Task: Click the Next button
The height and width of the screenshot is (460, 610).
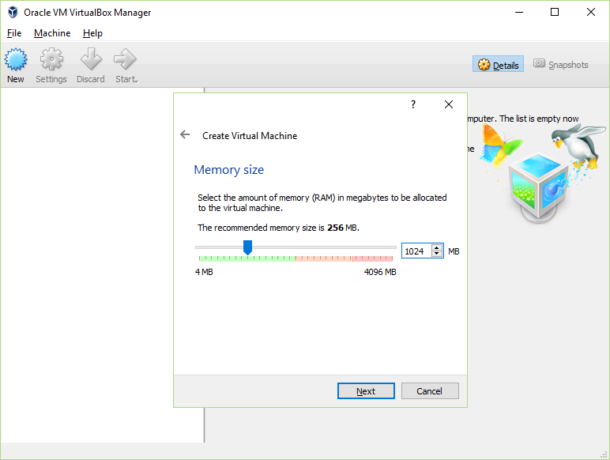Action: [x=366, y=390]
